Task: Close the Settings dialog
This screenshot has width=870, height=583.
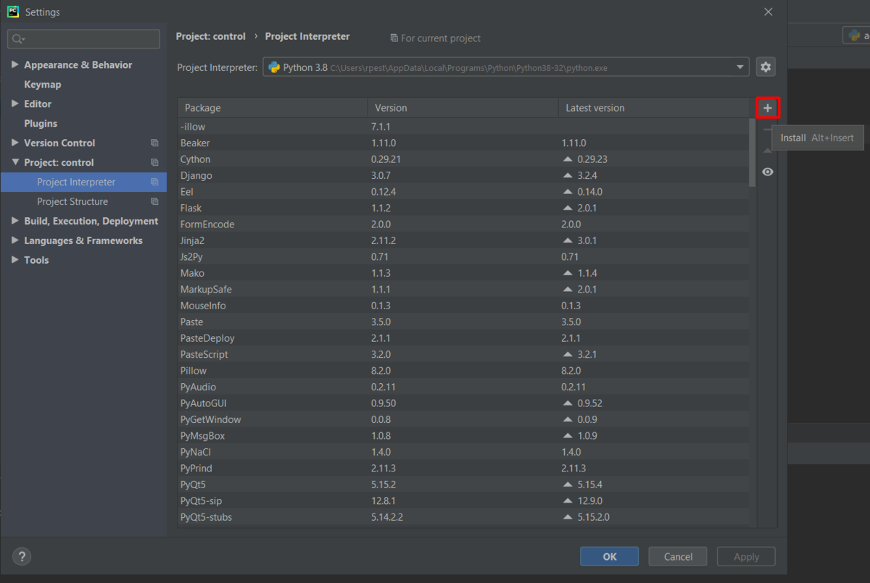Action: (768, 12)
